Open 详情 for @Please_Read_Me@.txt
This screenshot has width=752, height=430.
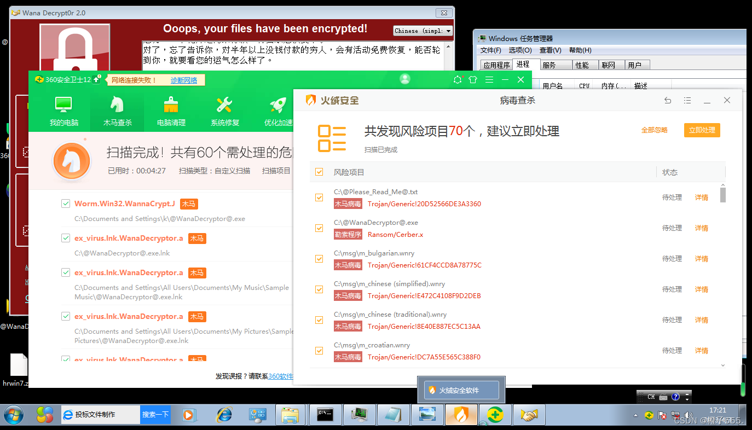click(x=702, y=197)
